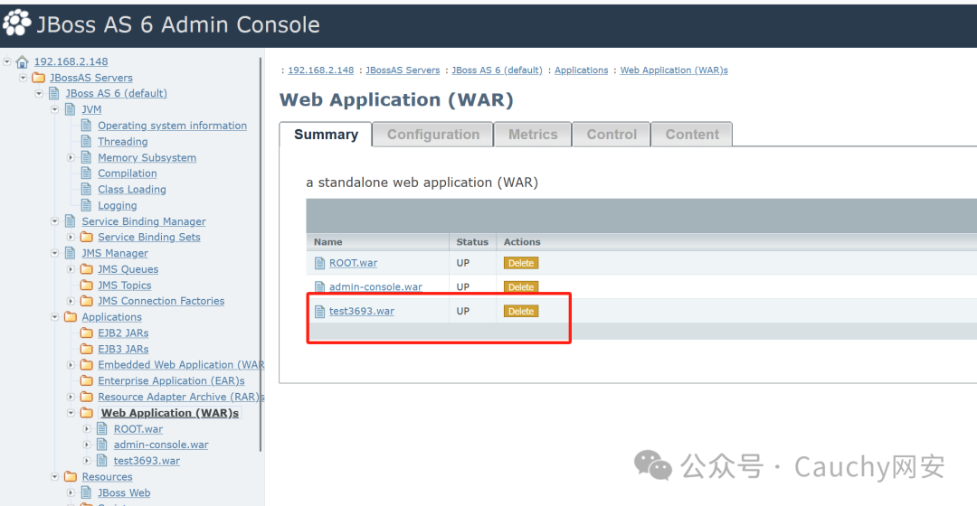Delete the ROOT.war application
The height and width of the screenshot is (506, 977).
pos(521,263)
